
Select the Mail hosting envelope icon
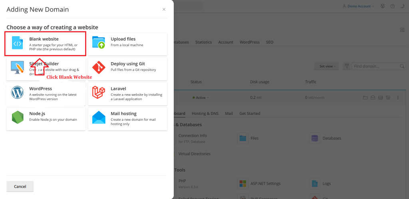[x=99, y=118]
